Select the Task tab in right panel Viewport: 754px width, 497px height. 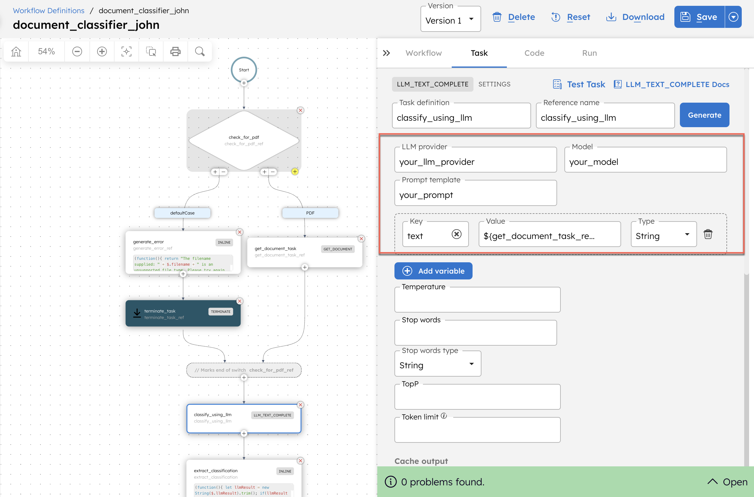point(479,53)
